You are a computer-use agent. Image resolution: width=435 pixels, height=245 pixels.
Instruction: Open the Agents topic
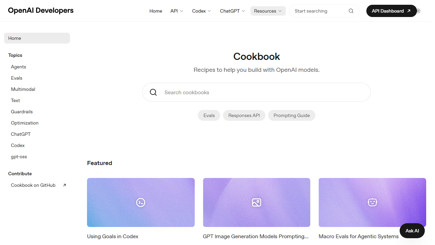[x=18, y=67]
